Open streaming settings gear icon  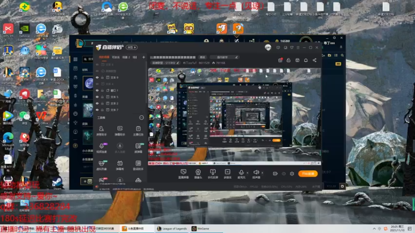coord(292,173)
